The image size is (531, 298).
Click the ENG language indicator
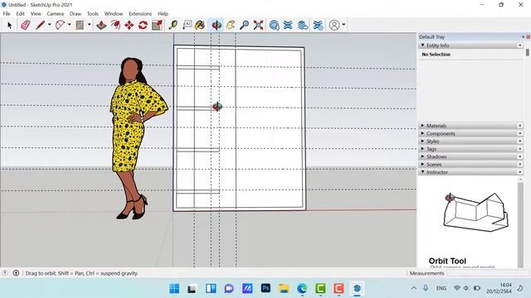tap(441, 288)
